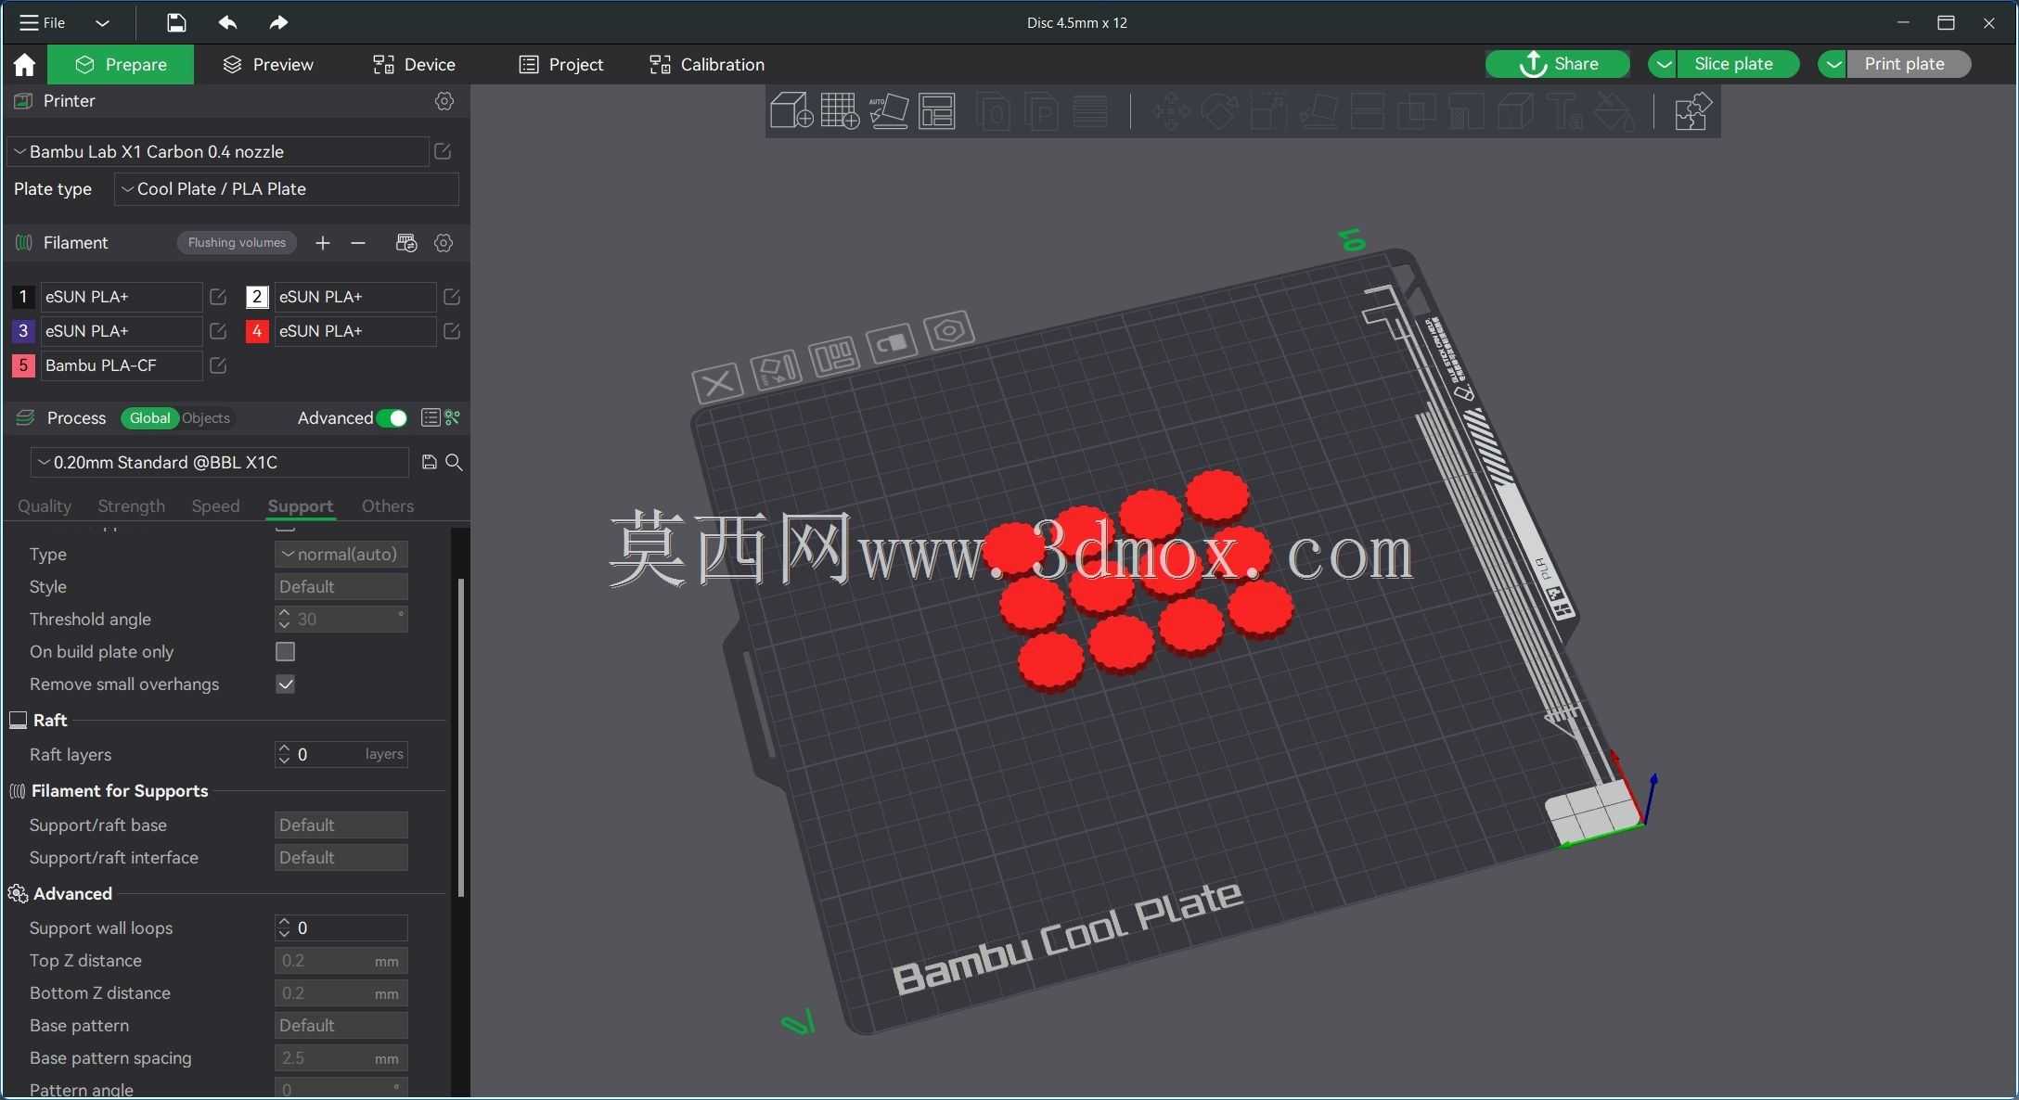2019x1100 pixels.
Task: Enable On build plate only checkbox
Action: click(286, 652)
